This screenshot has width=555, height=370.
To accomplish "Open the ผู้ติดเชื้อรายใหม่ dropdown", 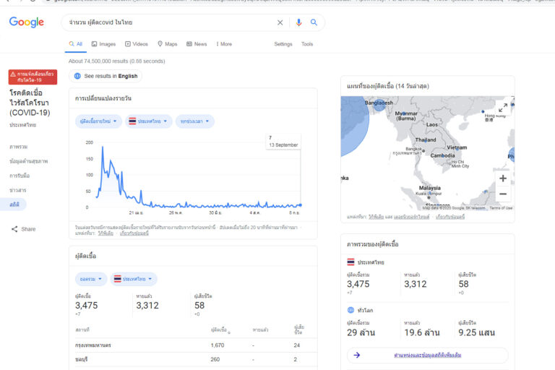I will coord(97,121).
